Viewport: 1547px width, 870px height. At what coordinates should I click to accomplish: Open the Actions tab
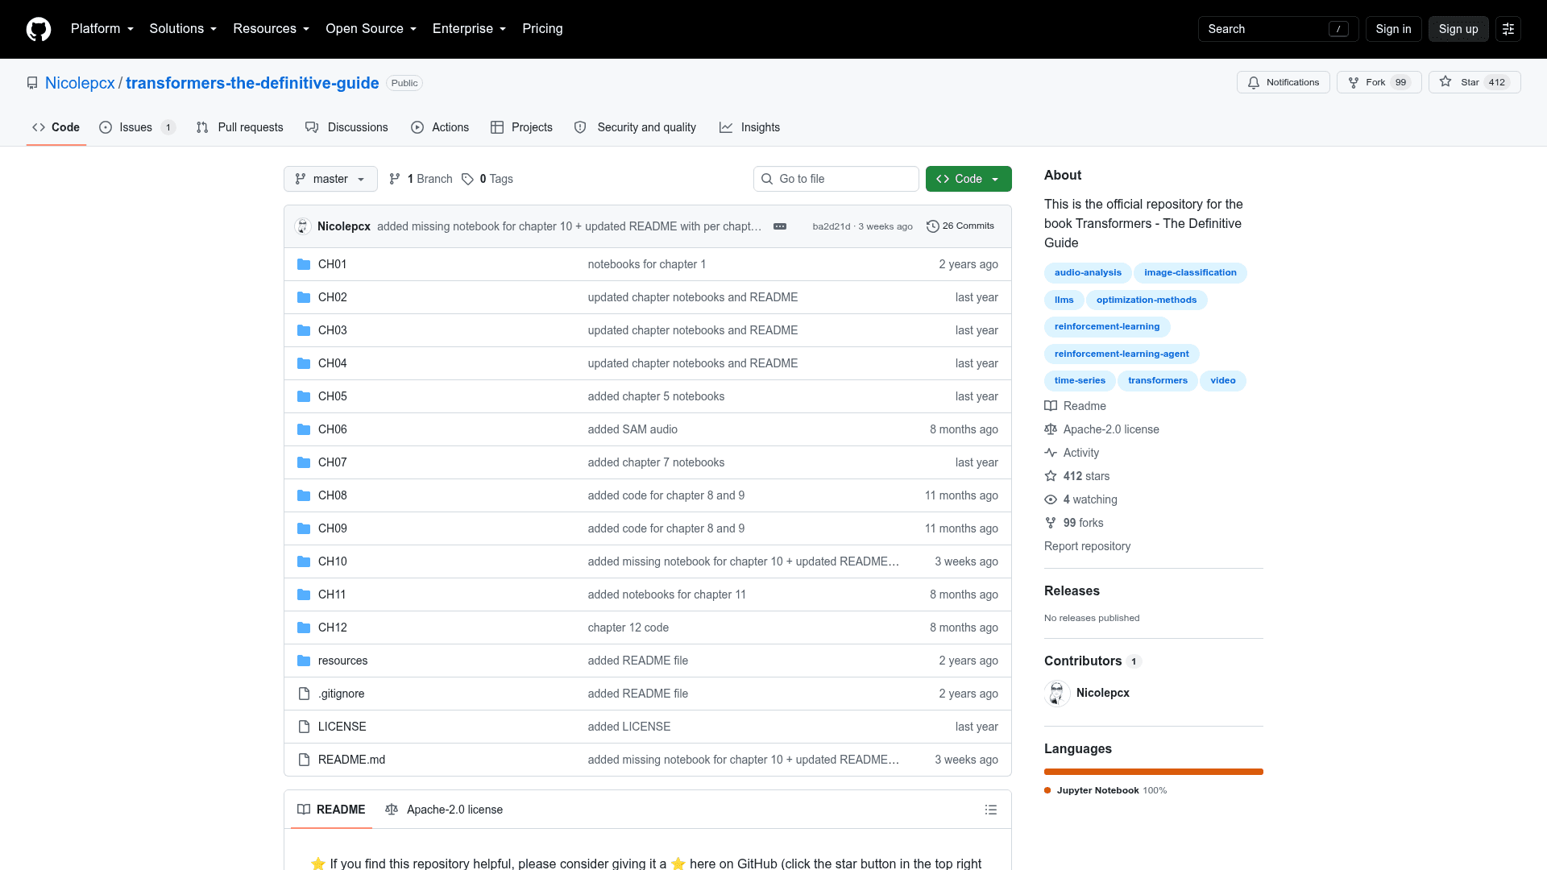pyautogui.click(x=440, y=127)
